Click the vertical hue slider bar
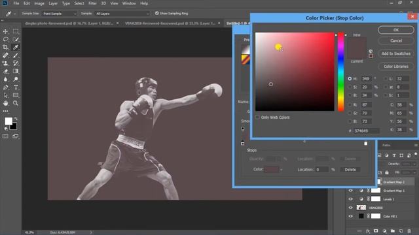 point(340,72)
